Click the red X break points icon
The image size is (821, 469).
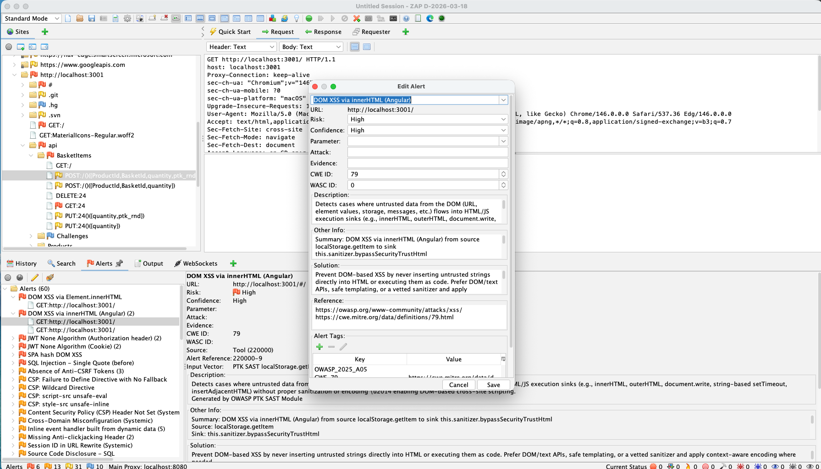357,18
